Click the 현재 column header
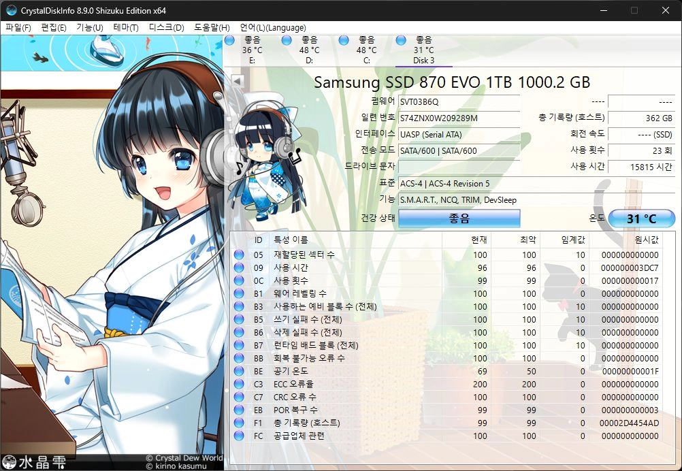Viewport: 682px width, 471px height. (x=466, y=240)
